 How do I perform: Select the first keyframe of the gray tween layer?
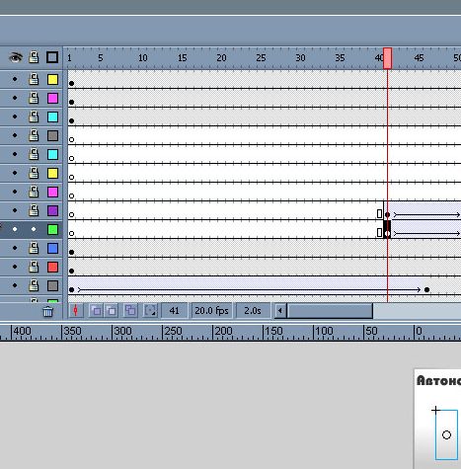(x=71, y=289)
